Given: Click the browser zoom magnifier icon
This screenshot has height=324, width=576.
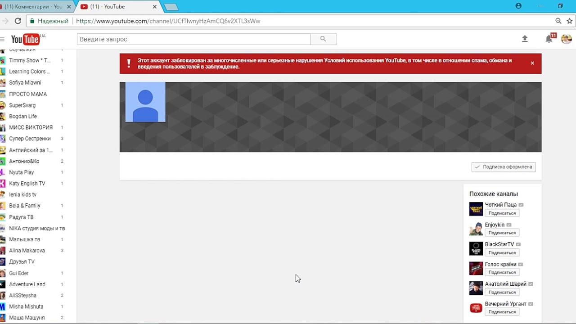Looking at the screenshot, I should 558,21.
